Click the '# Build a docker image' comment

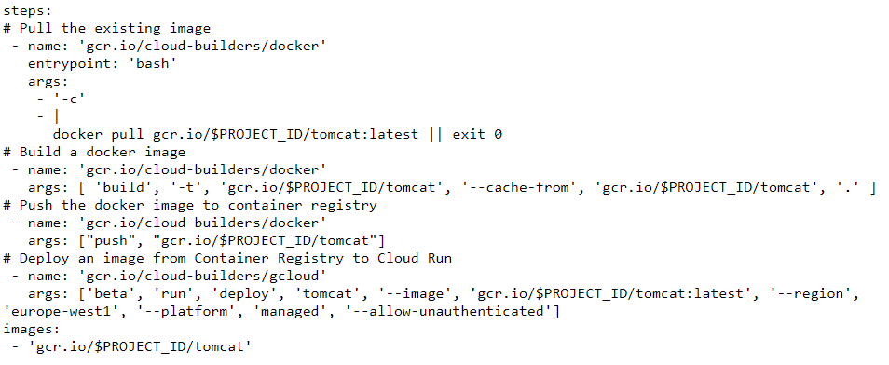(95, 153)
